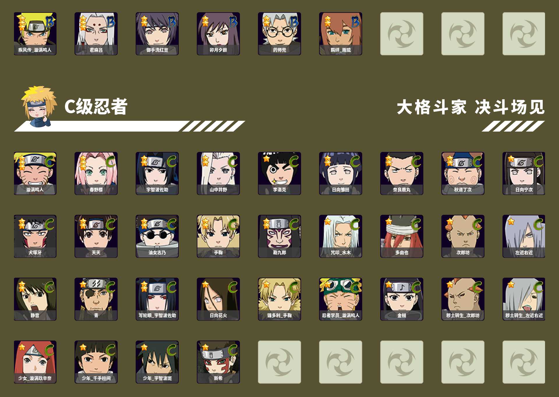
Task: Select the 疾风传_漩涡鸣人 B-rank ninja card
Action: point(35,34)
